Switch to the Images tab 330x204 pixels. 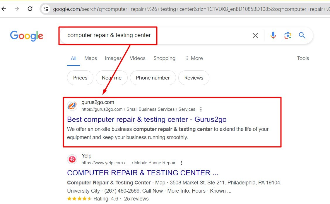pyautogui.click(x=113, y=58)
